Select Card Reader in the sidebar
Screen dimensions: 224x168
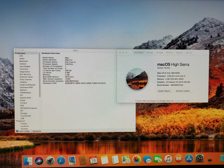coord(25,66)
